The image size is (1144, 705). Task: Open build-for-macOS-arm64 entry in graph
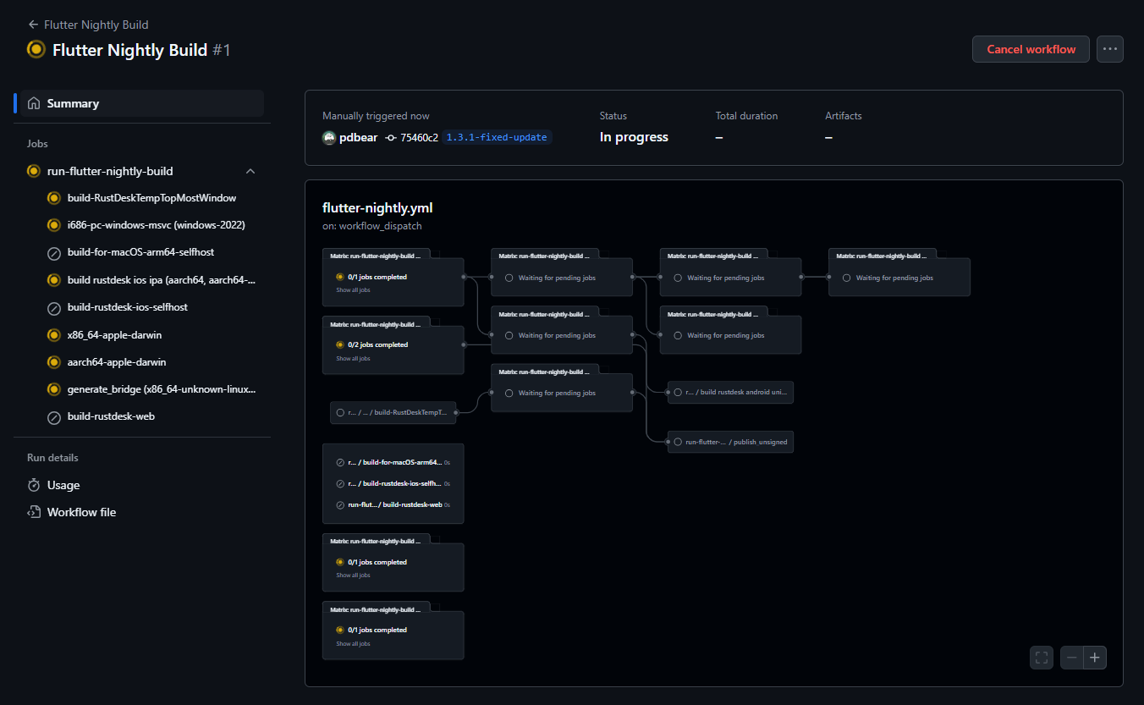click(x=393, y=462)
